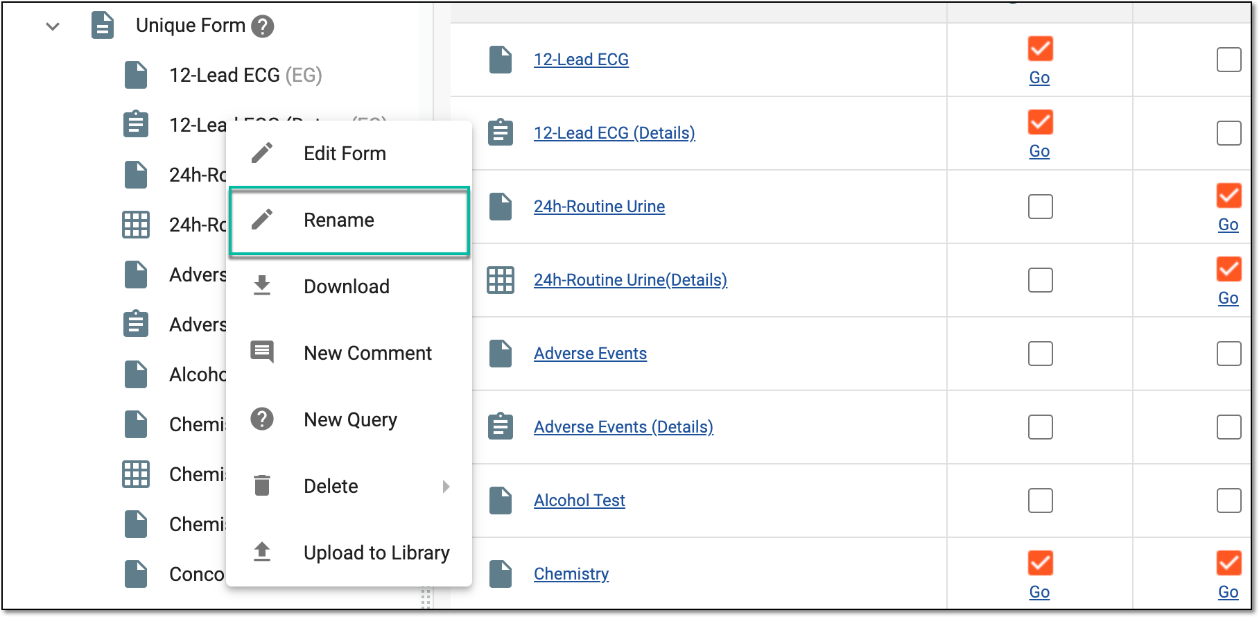Click grid icon in 24h-Routine Urine(Details) table row
The image size is (1259, 617).
(x=501, y=280)
